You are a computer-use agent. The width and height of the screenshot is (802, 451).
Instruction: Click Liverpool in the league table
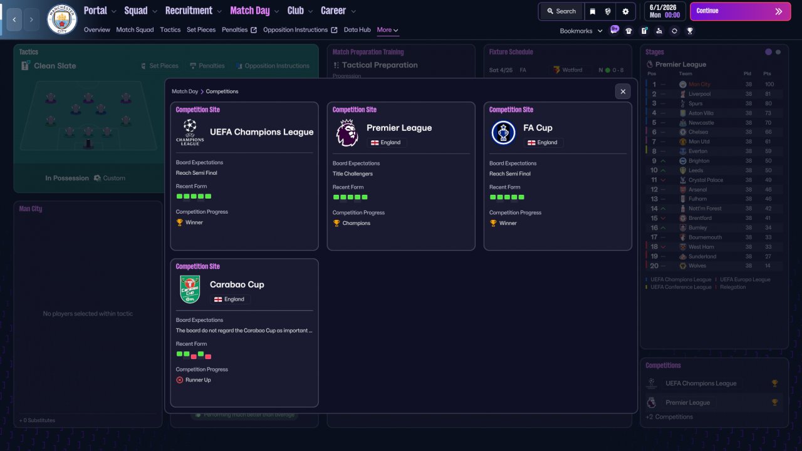coord(699,94)
